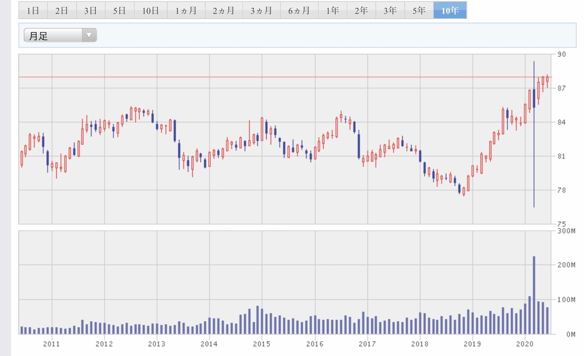Switch chart to 6ヵ月 range
The width and height of the screenshot is (584, 356).
pyautogui.click(x=299, y=10)
